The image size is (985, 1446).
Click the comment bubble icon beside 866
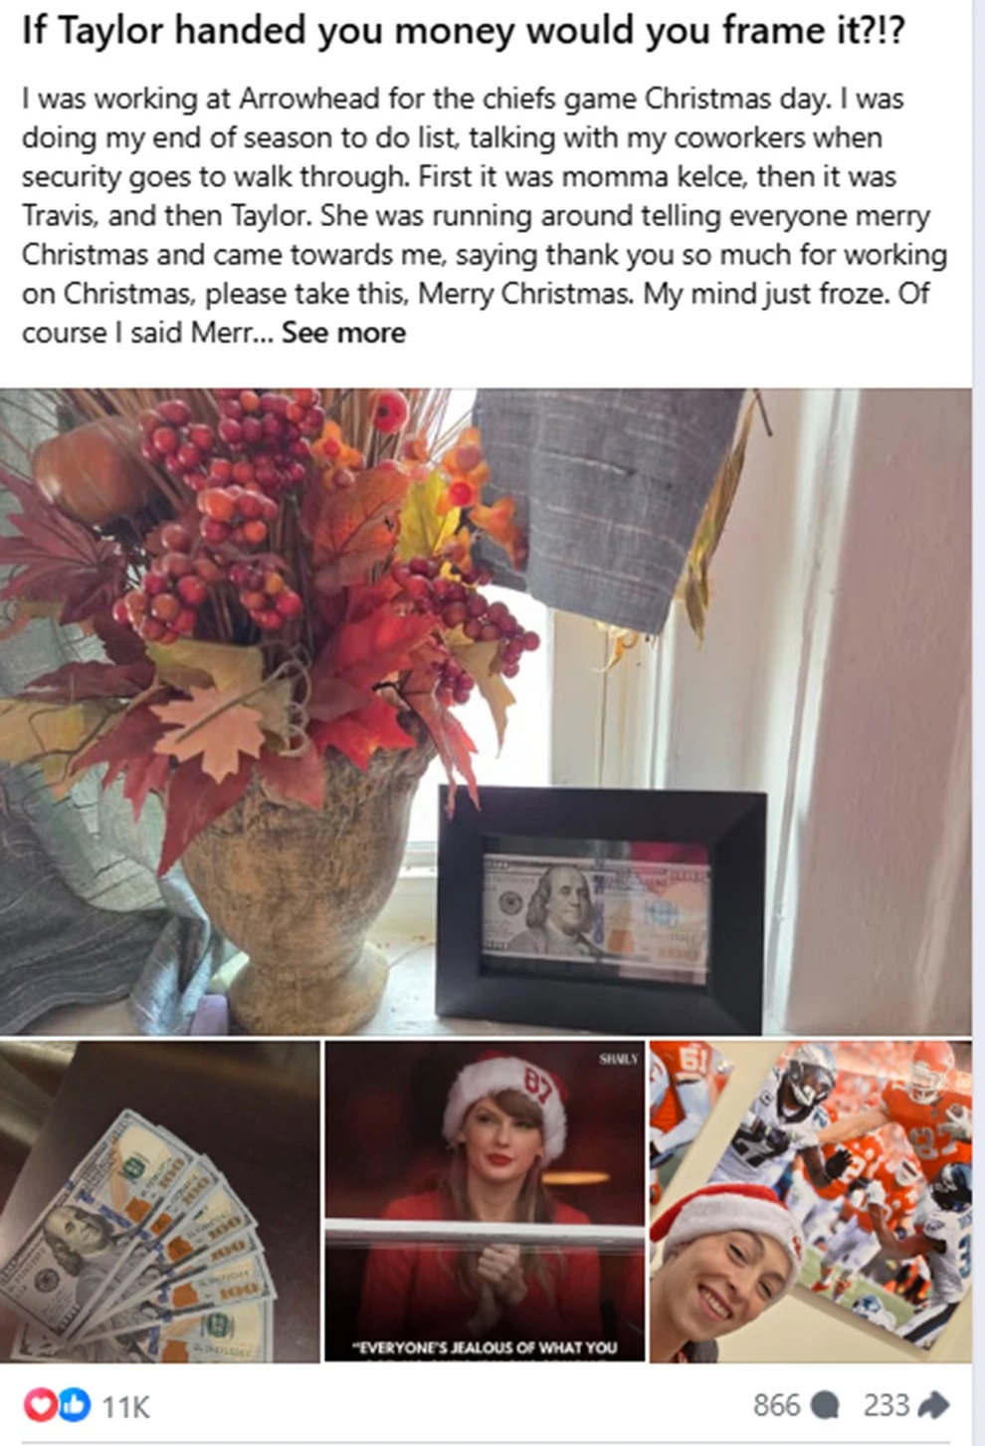(x=826, y=1405)
